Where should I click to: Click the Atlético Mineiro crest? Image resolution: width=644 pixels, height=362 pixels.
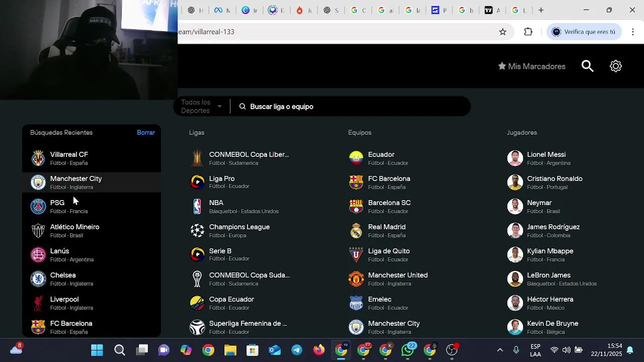[38, 231]
